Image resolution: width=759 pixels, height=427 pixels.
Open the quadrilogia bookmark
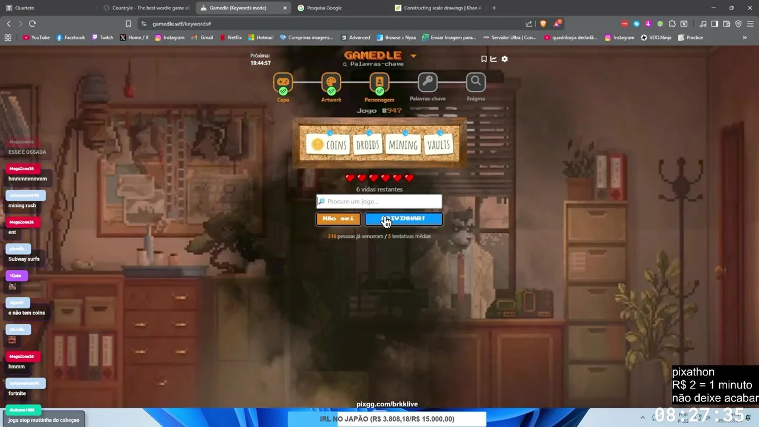click(x=570, y=37)
